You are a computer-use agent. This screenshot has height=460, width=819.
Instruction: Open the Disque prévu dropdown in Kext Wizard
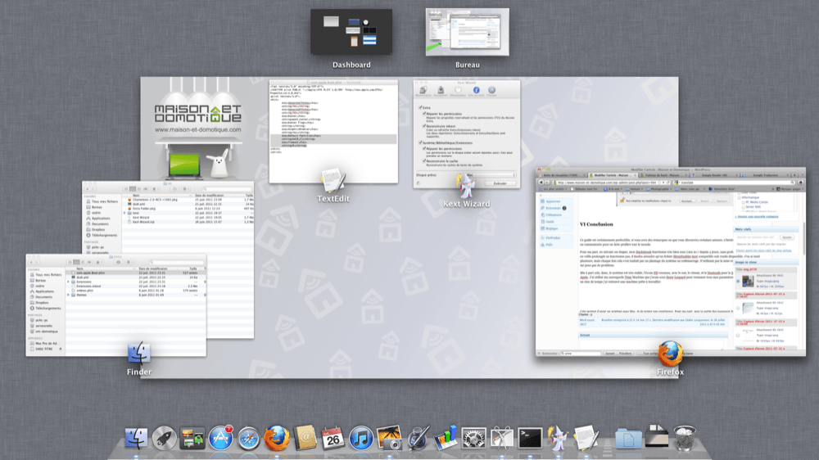[490, 175]
